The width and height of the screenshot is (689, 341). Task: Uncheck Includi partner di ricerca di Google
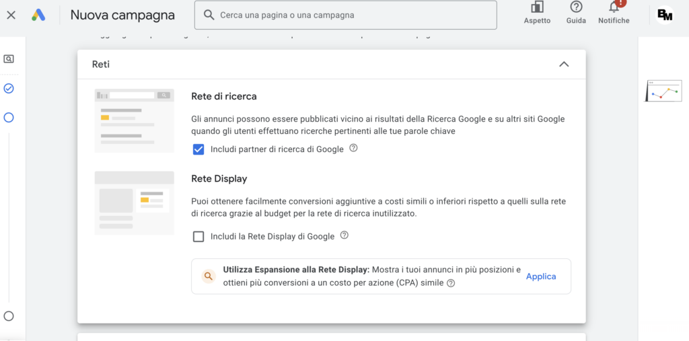198,149
